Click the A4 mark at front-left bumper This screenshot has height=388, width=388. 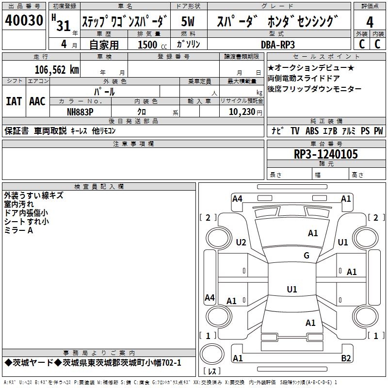[x=237, y=199]
